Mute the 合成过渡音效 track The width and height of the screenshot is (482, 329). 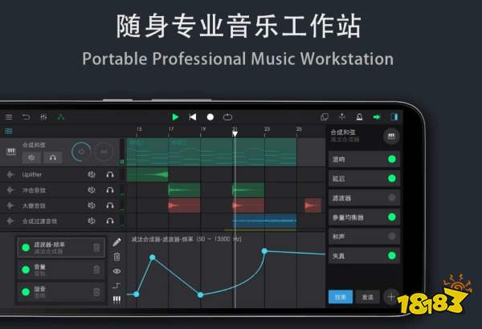coord(92,221)
